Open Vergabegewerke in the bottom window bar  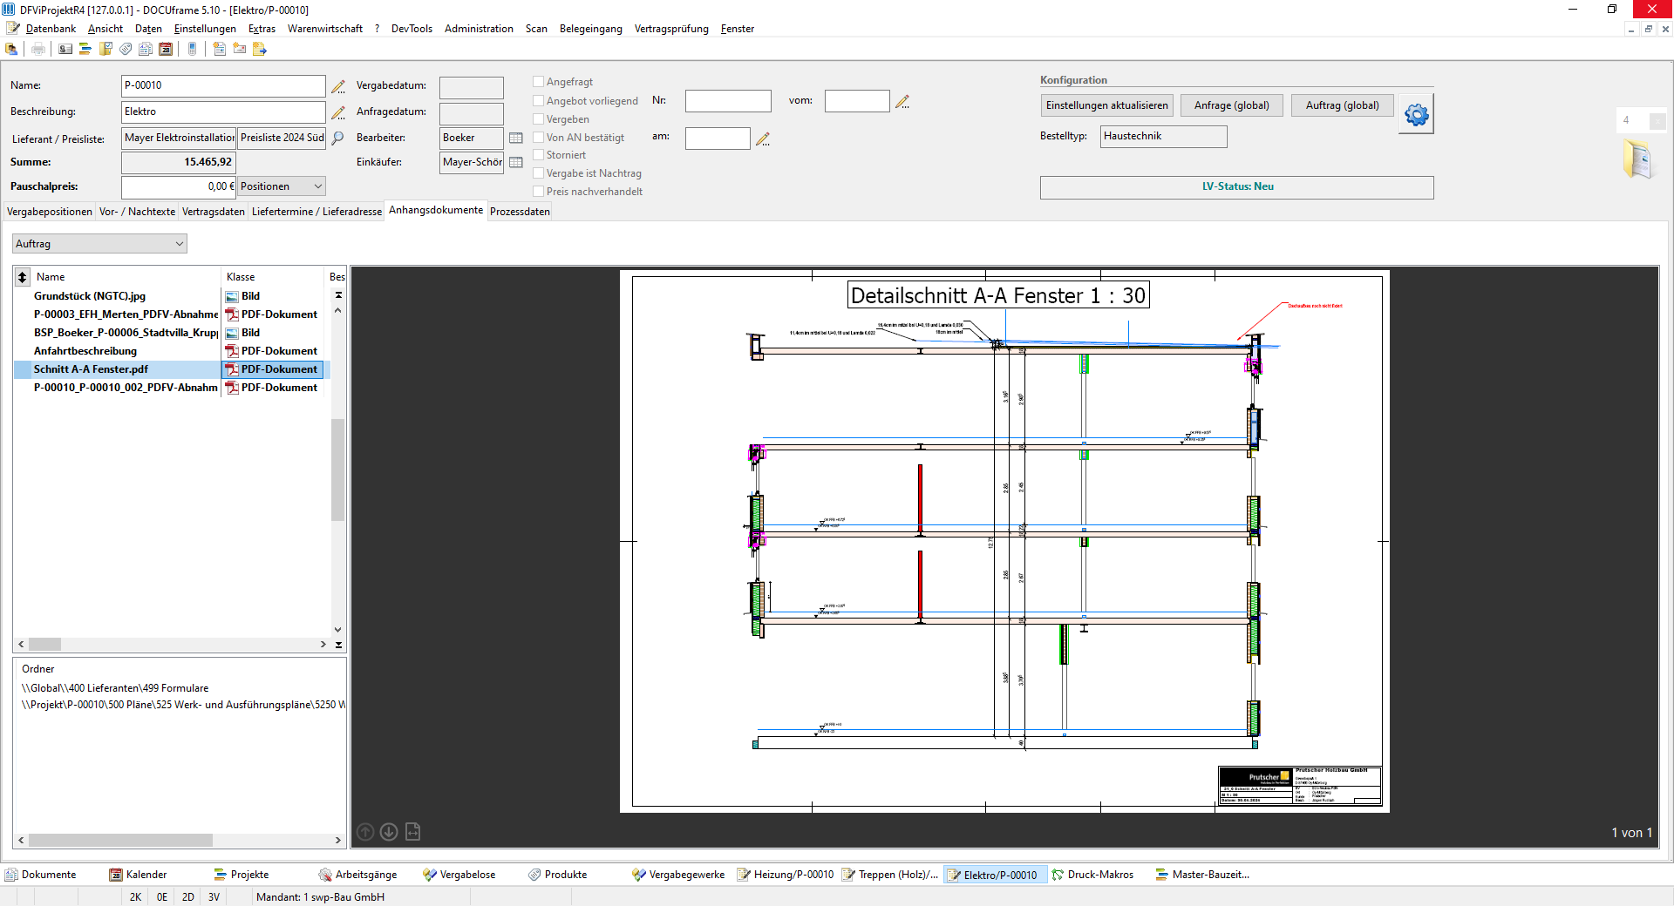(678, 875)
